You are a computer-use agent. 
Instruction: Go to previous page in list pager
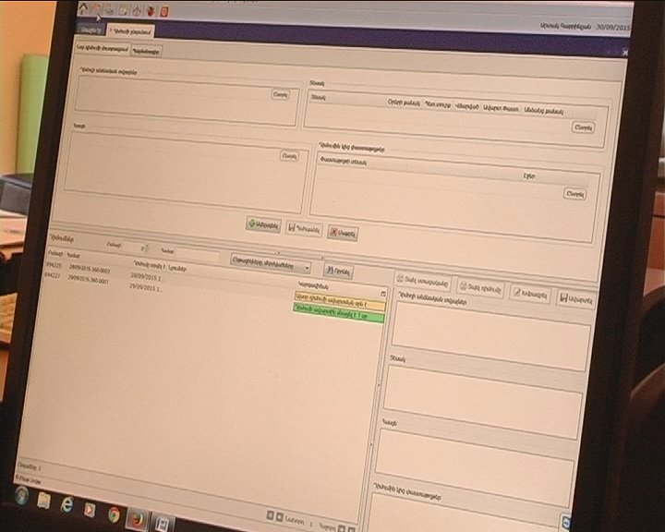280,517
